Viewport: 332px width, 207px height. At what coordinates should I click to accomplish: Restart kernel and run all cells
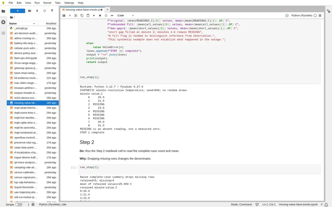pos(112,15)
